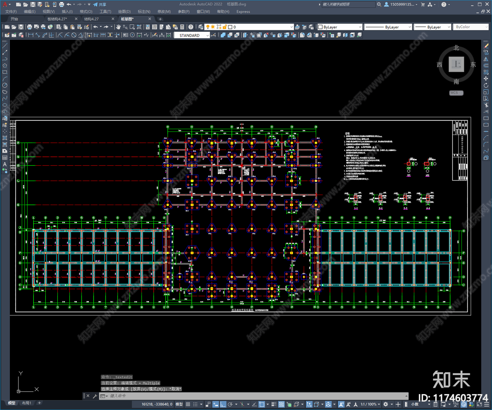The image size is (492, 410).
Task: Select the Circle draw tool in left toolbar
Action: (5, 85)
